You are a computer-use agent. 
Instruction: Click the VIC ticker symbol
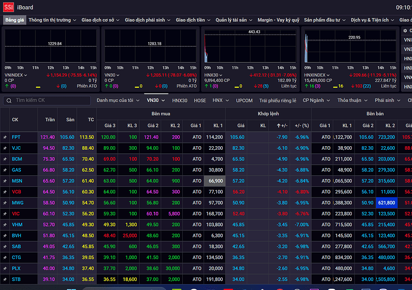coord(16,214)
